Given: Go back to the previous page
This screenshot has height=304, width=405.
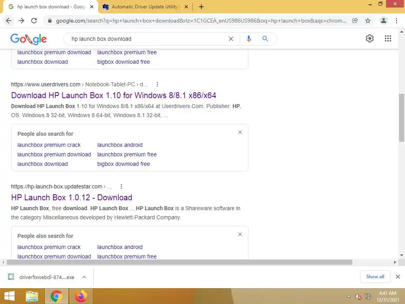Looking at the screenshot, I should 9,21.
